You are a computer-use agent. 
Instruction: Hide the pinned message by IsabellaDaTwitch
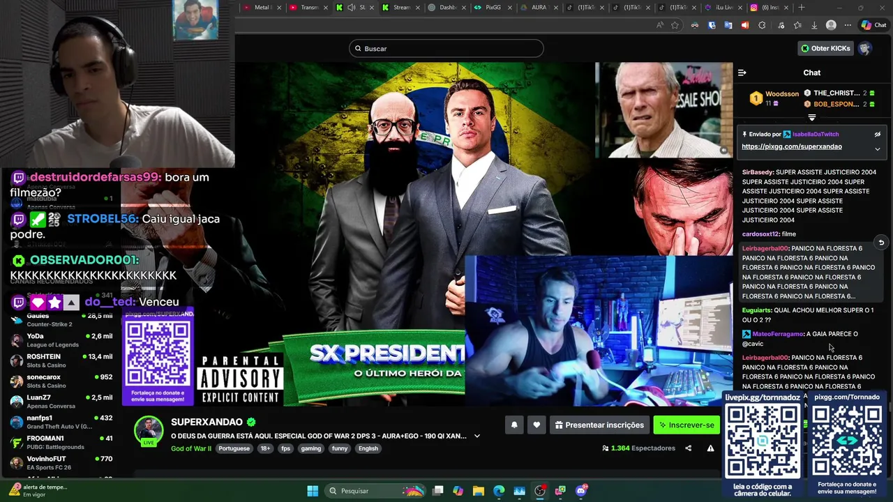click(878, 135)
